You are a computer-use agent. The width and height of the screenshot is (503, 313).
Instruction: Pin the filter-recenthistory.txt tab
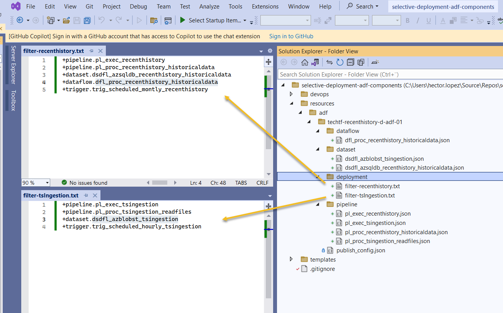click(92, 51)
